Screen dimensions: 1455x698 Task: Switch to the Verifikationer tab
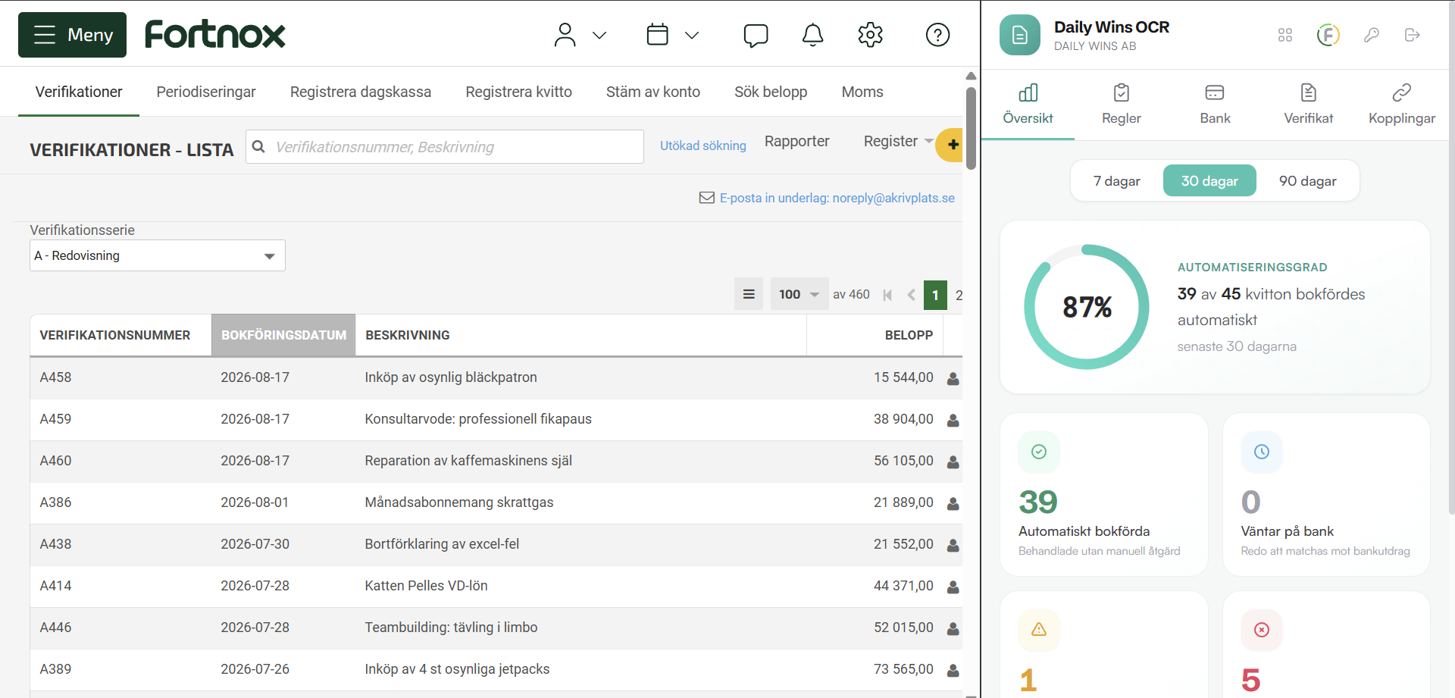(79, 92)
